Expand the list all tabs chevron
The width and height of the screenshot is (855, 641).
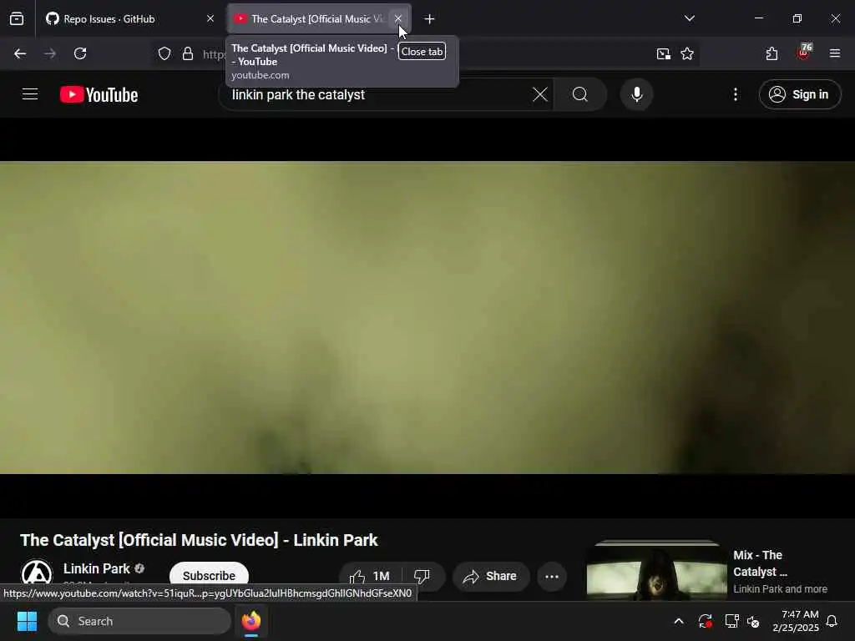click(690, 18)
